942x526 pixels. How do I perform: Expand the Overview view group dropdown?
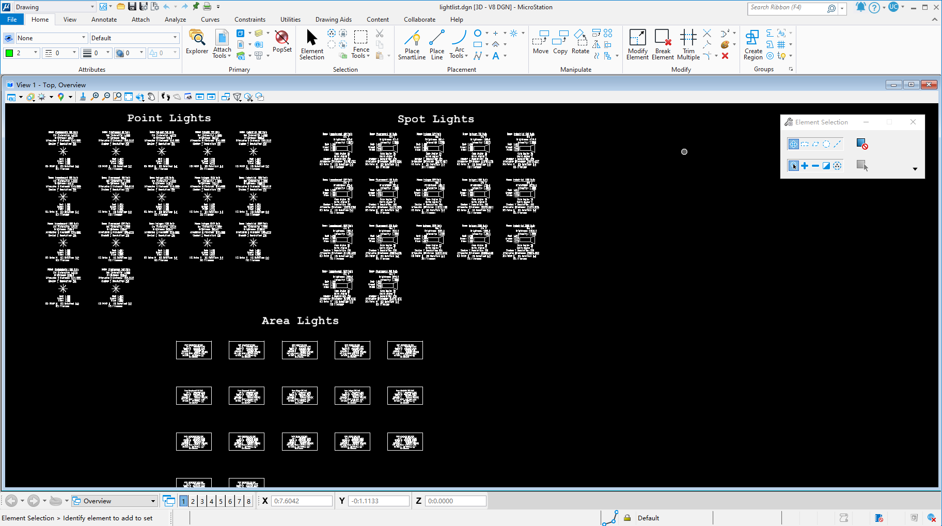coord(153,501)
